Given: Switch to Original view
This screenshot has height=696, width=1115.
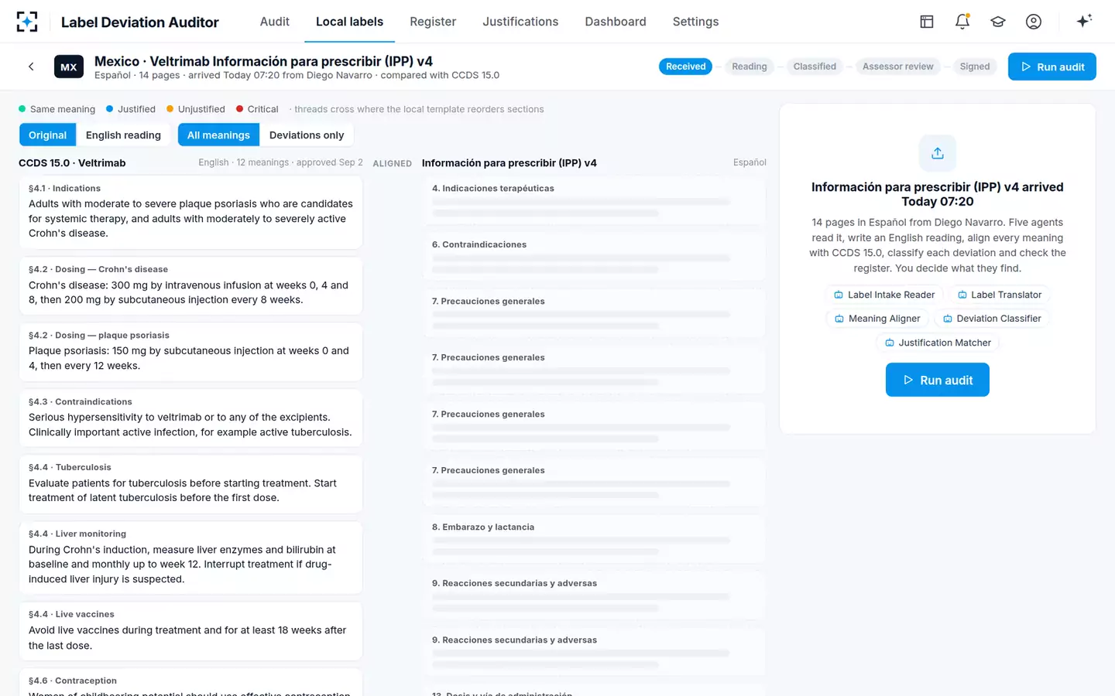Looking at the screenshot, I should [x=48, y=135].
